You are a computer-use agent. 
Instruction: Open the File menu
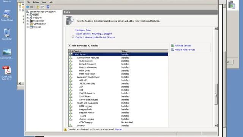click(28, 2)
